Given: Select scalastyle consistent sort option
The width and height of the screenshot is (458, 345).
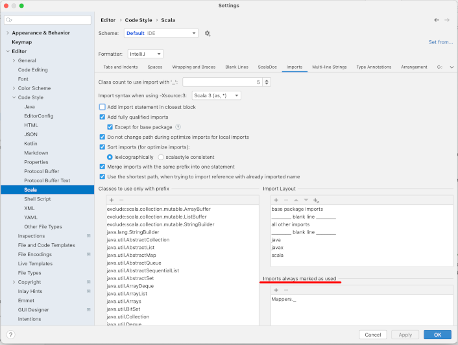Looking at the screenshot, I should [162, 157].
